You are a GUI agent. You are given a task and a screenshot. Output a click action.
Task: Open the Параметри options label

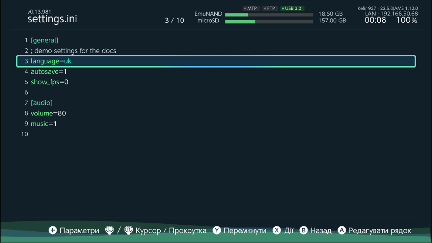coord(79,231)
